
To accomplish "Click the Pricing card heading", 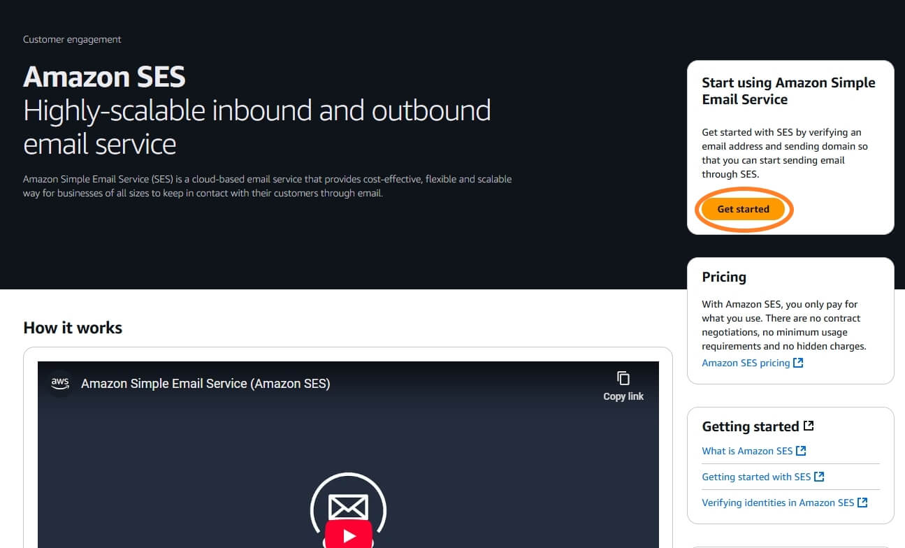I will click(723, 277).
